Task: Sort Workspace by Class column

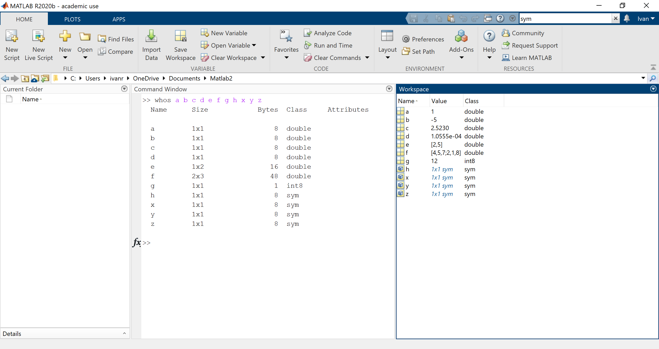Action: (483, 101)
